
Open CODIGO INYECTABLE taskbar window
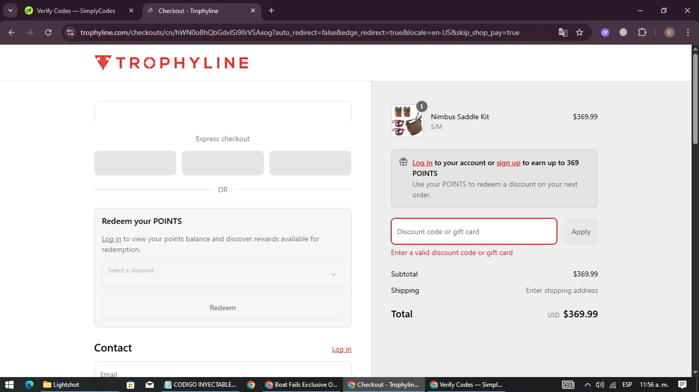tap(201, 385)
